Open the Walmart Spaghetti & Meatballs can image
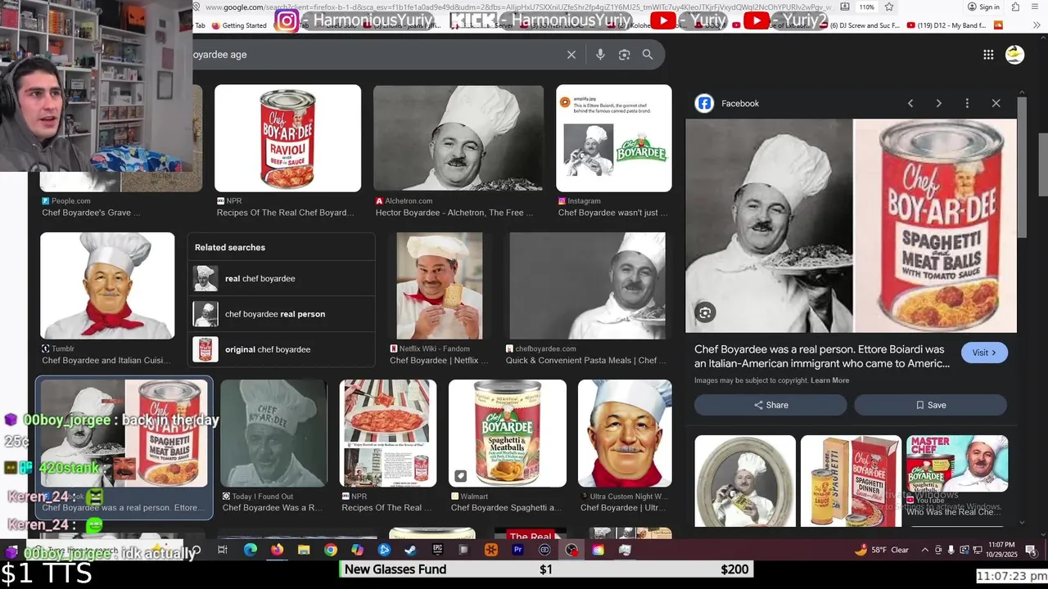 click(508, 434)
